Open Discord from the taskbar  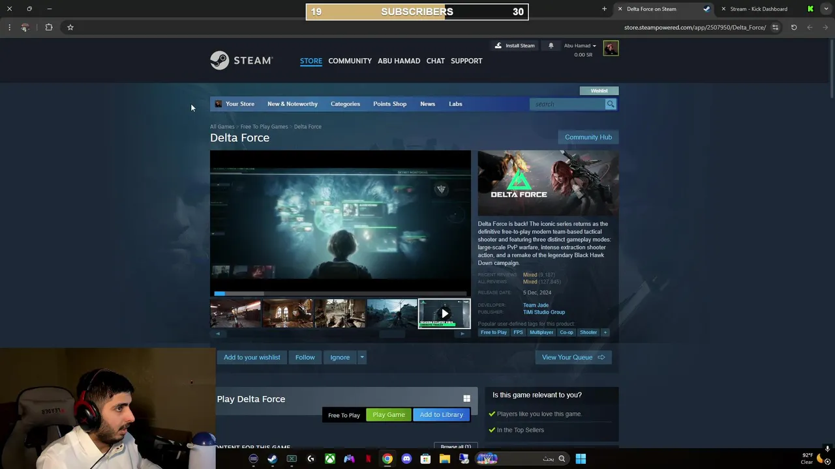click(406, 459)
